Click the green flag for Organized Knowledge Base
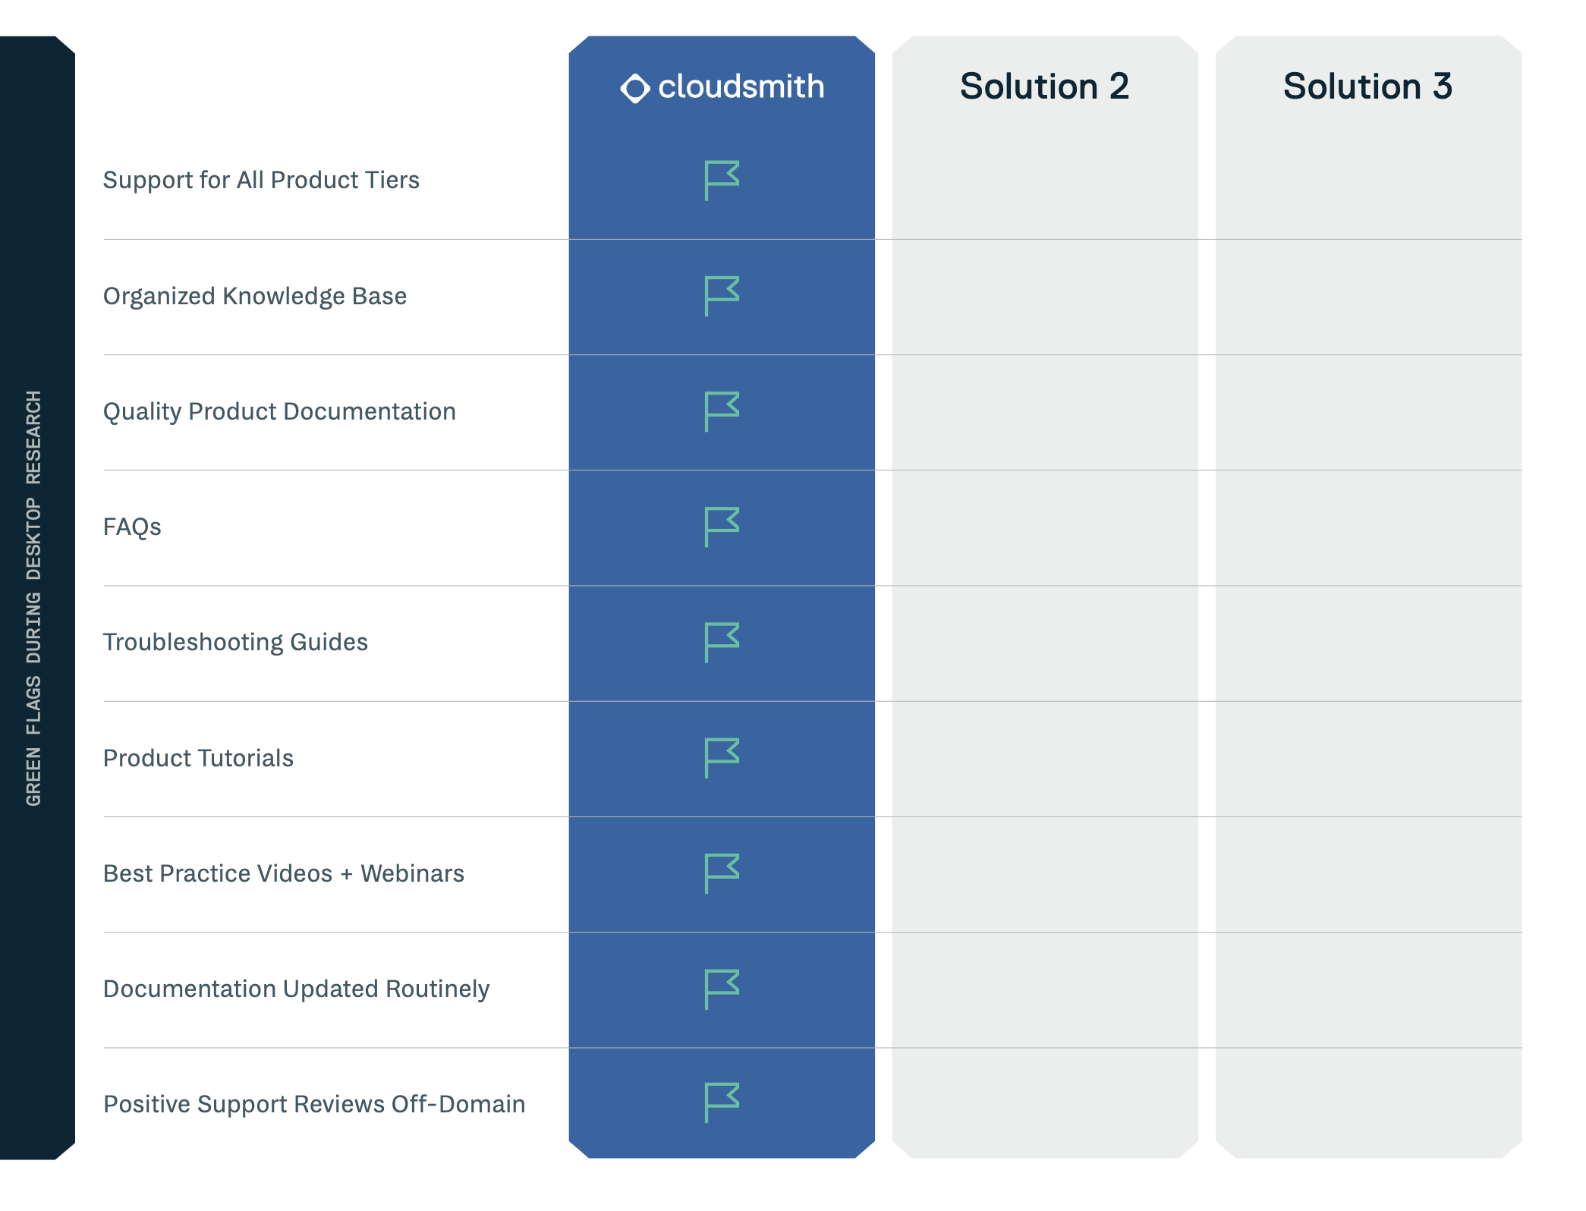The image size is (1586, 1211). point(722,296)
